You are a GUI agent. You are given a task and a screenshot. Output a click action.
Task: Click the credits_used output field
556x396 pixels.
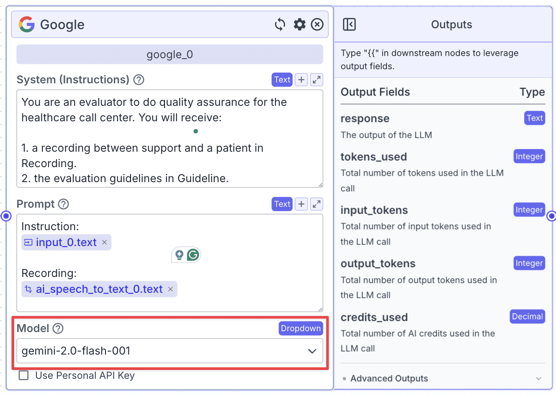point(374,317)
